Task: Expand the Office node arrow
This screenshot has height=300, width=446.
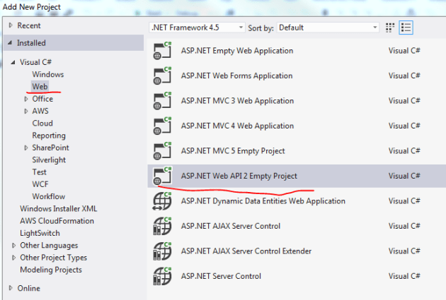Action: 26,99
